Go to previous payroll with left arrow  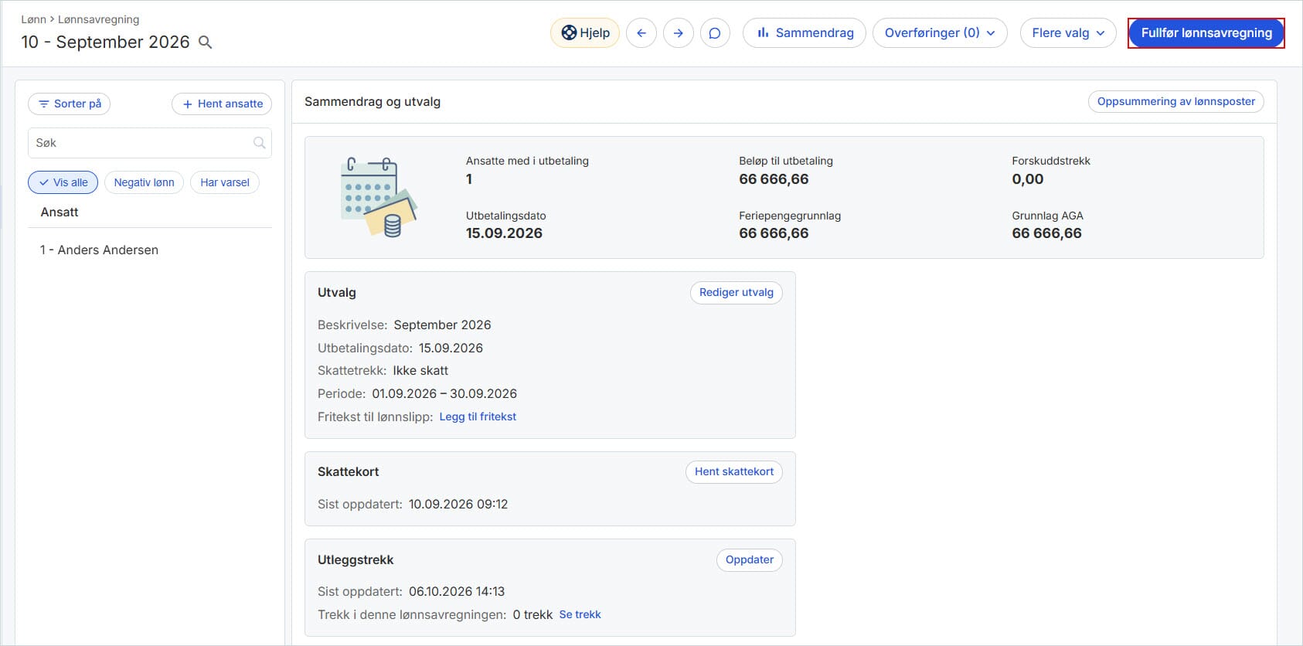pos(641,33)
